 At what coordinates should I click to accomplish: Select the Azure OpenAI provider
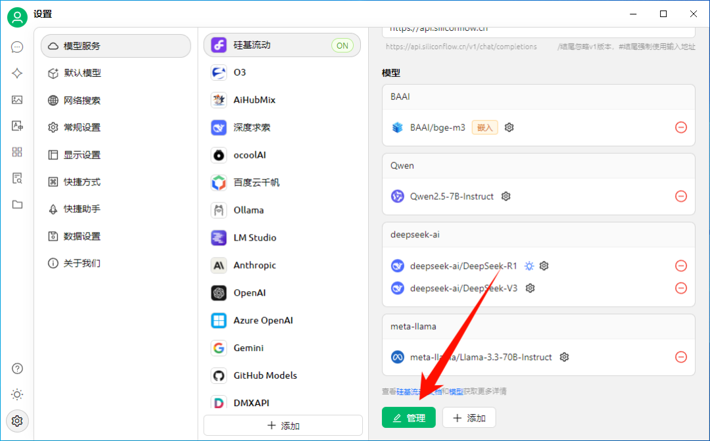tap(282, 321)
